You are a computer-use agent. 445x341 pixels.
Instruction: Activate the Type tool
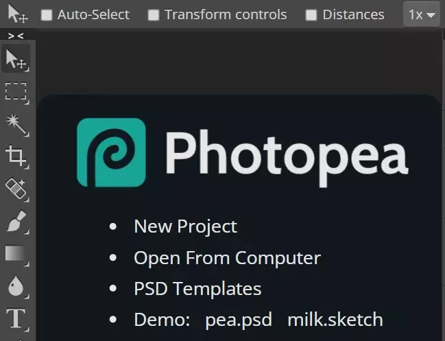tap(16, 318)
